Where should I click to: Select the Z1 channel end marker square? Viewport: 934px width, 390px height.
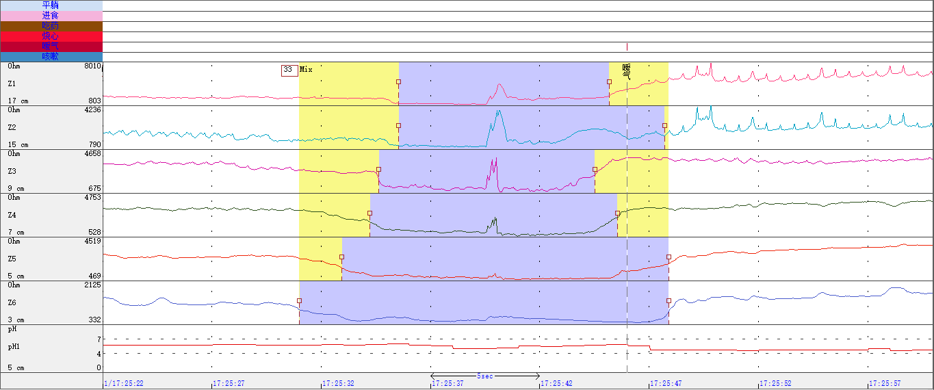pyautogui.click(x=609, y=81)
